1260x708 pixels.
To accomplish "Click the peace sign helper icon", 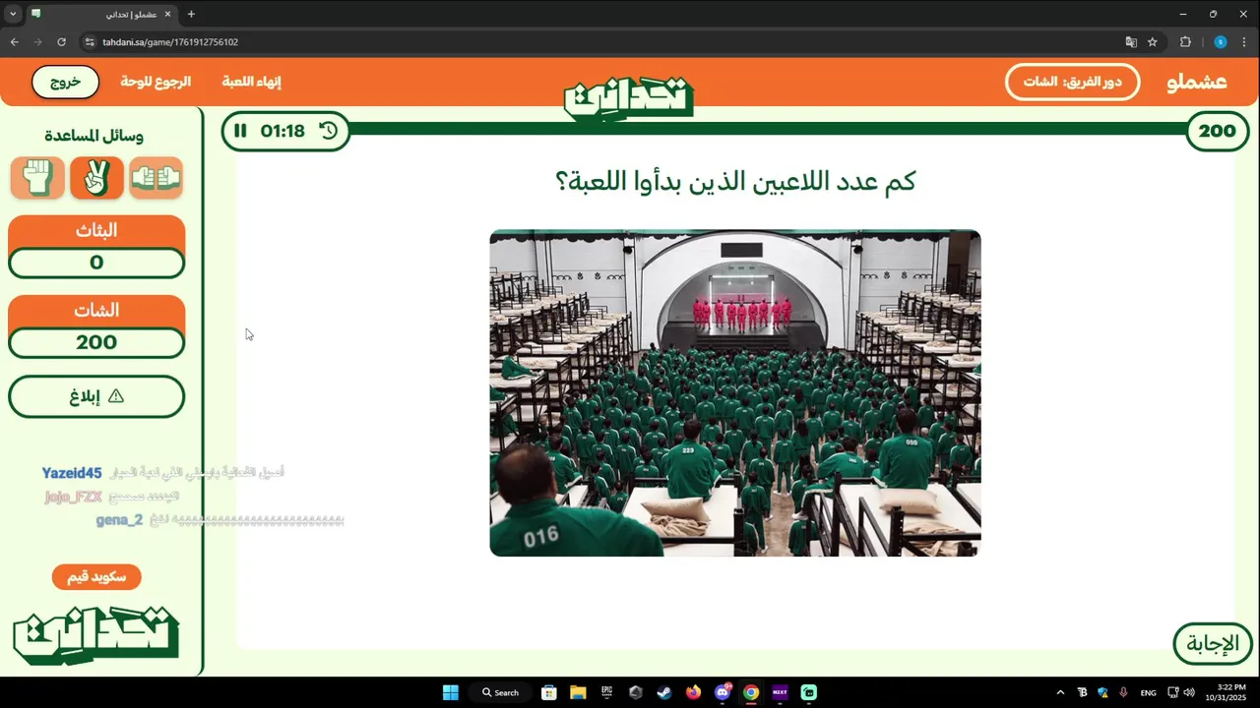I will pyautogui.click(x=96, y=178).
